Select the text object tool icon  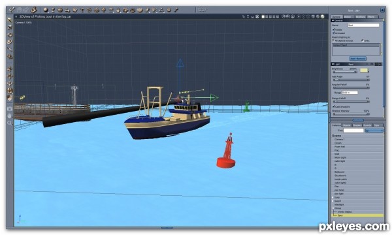tap(82, 10)
